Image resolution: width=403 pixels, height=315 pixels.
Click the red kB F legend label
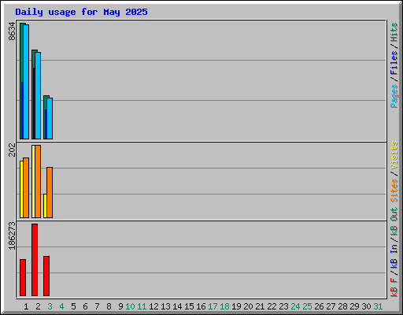coord(394,287)
